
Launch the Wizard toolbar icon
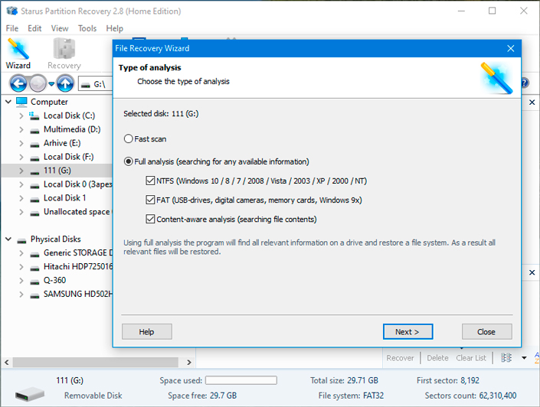pyautogui.click(x=18, y=54)
